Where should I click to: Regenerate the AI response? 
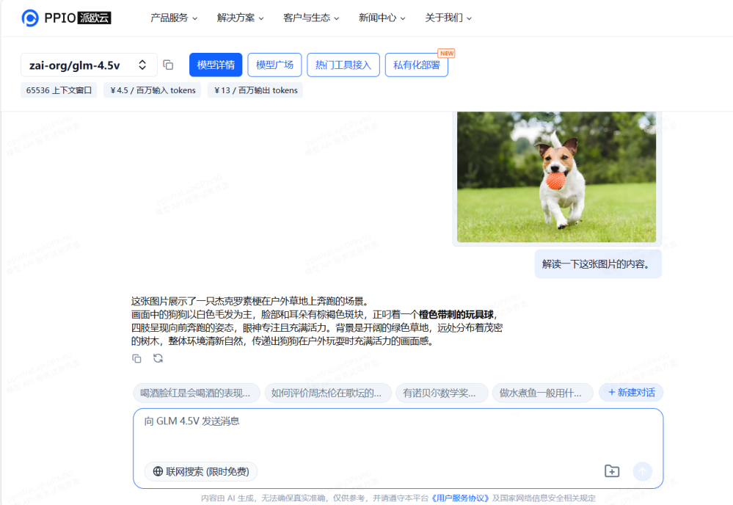156,358
